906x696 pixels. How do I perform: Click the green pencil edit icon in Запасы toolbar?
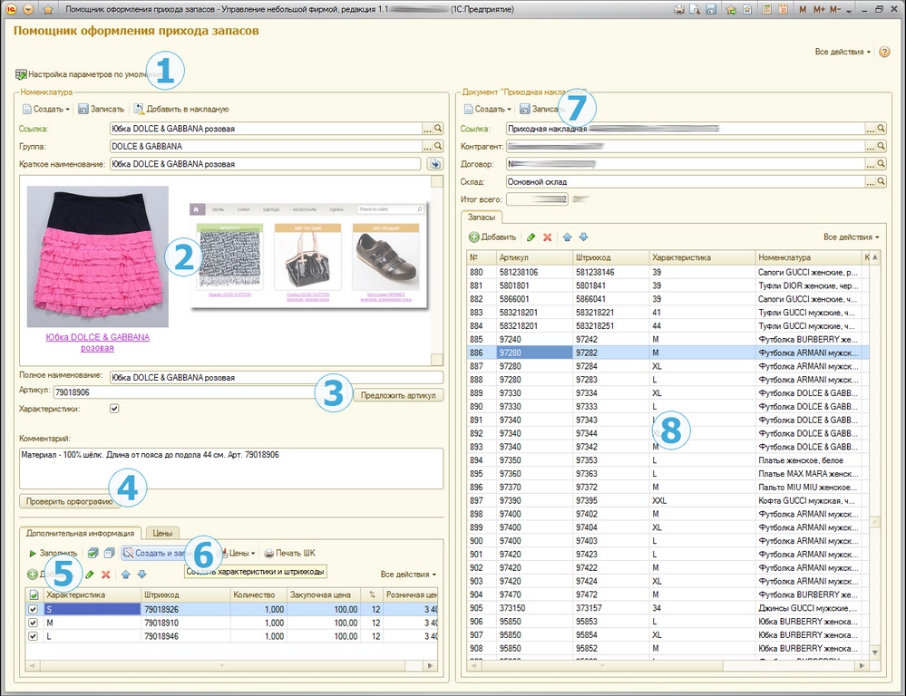(531, 237)
